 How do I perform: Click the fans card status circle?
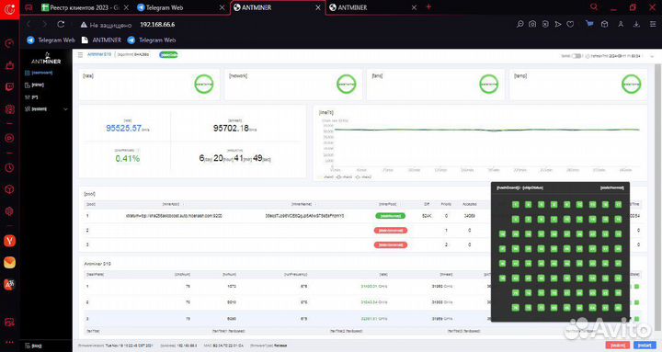pos(489,84)
